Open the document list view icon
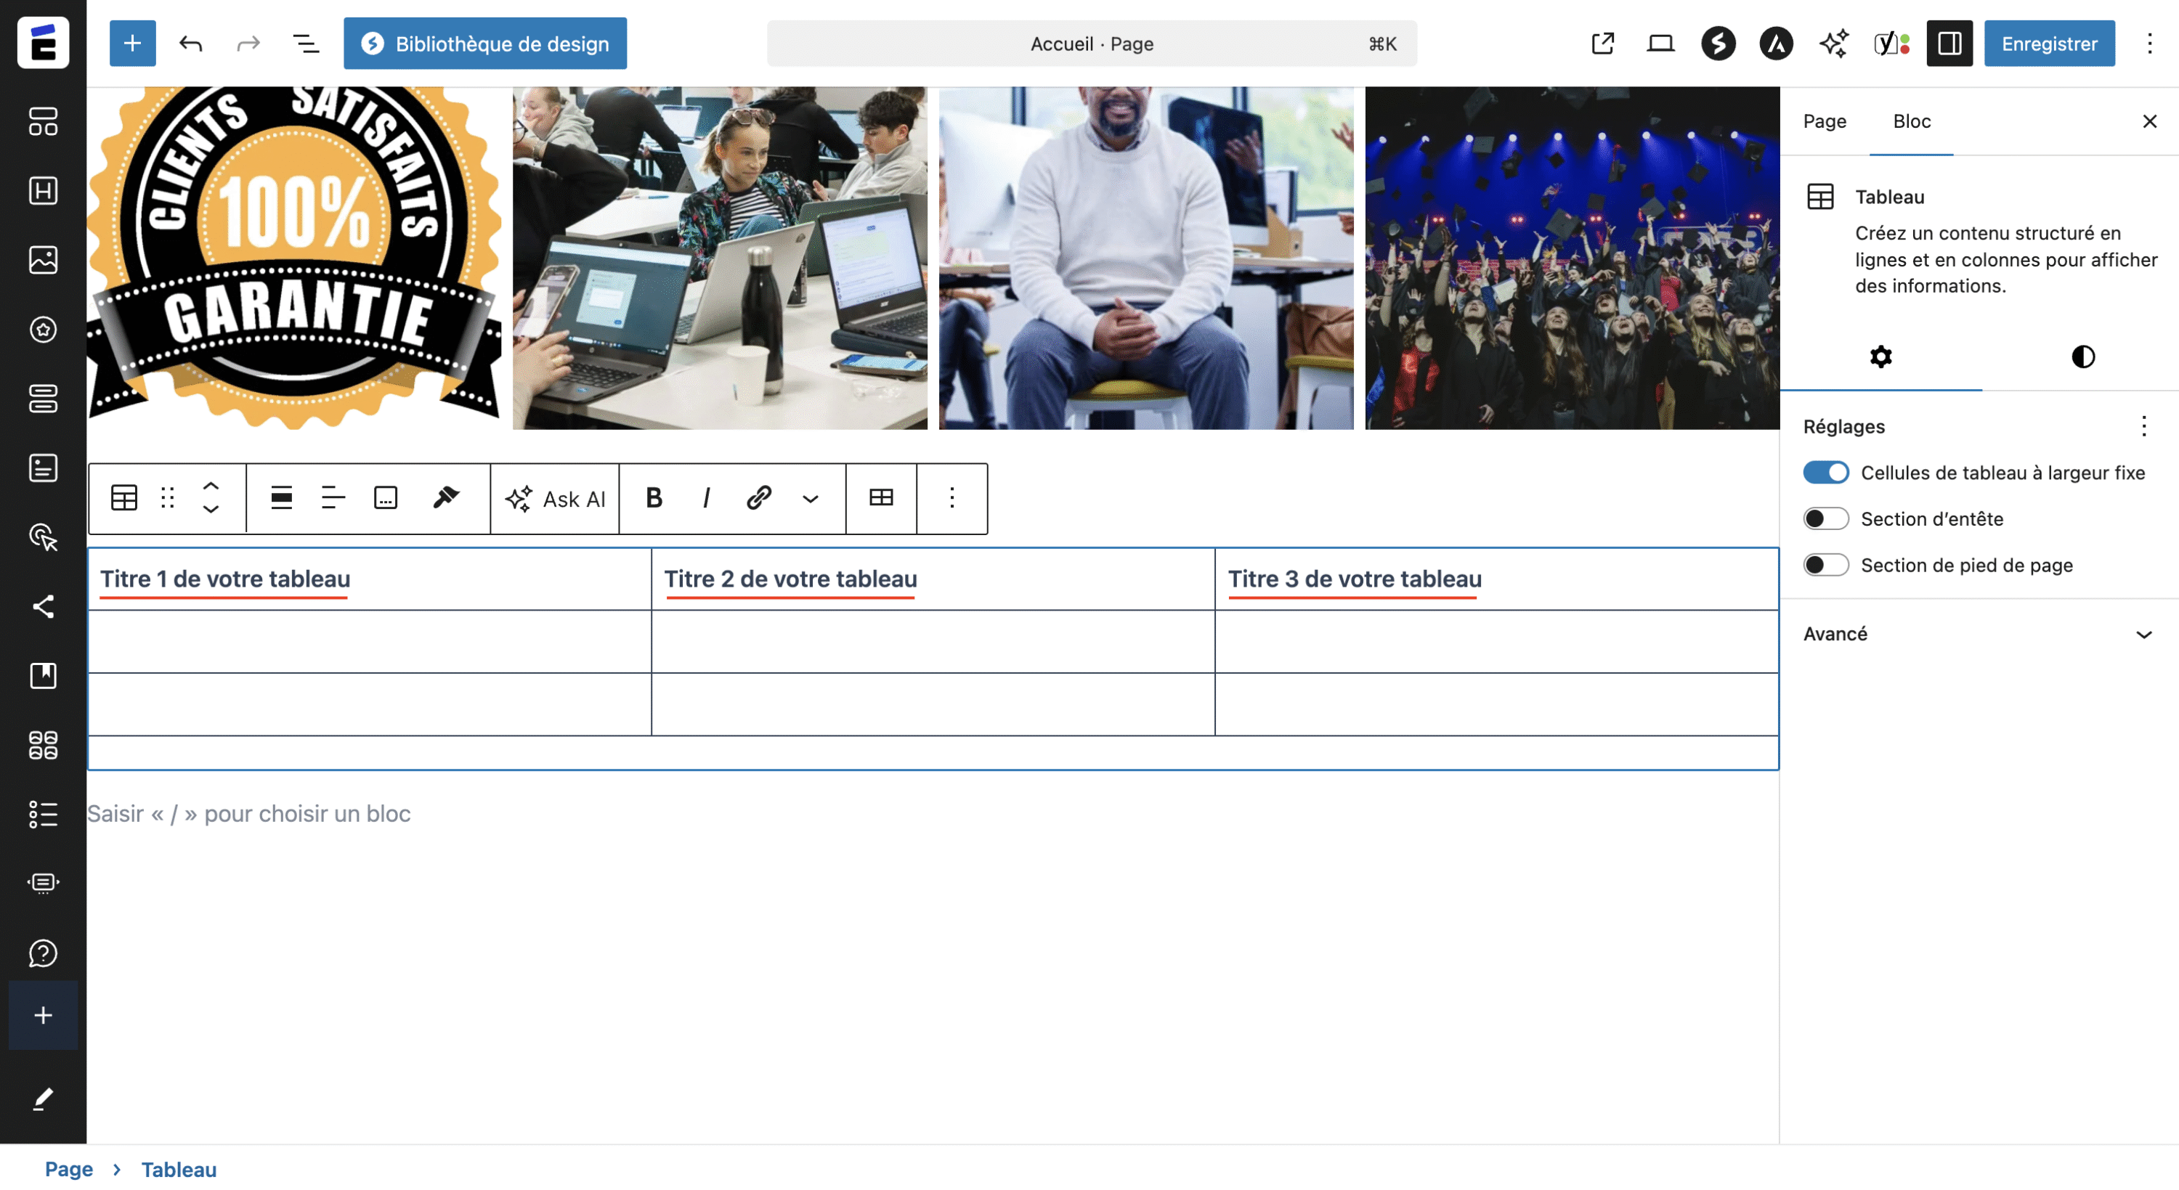This screenshot has width=2179, height=1190. point(305,43)
